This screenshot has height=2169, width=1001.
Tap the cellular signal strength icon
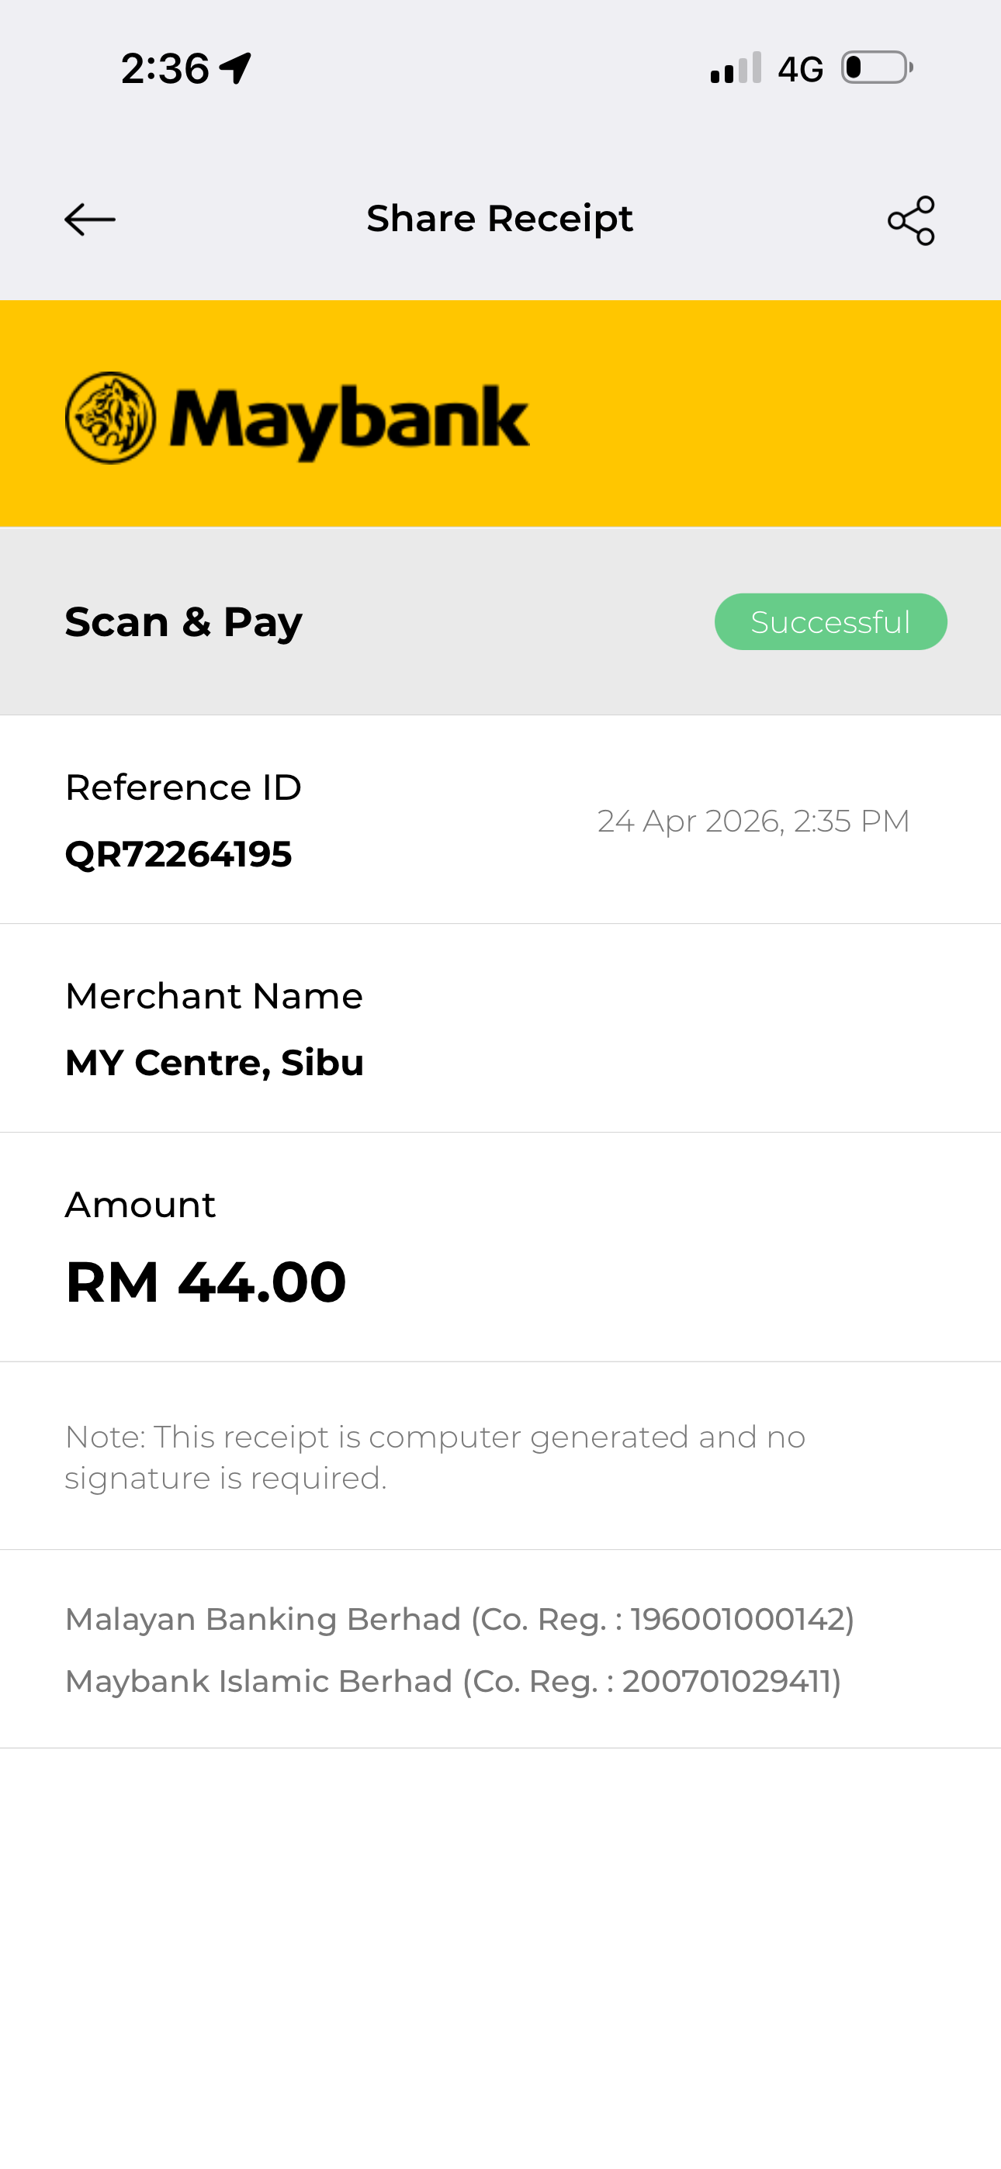pyautogui.click(x=736, y=68)
